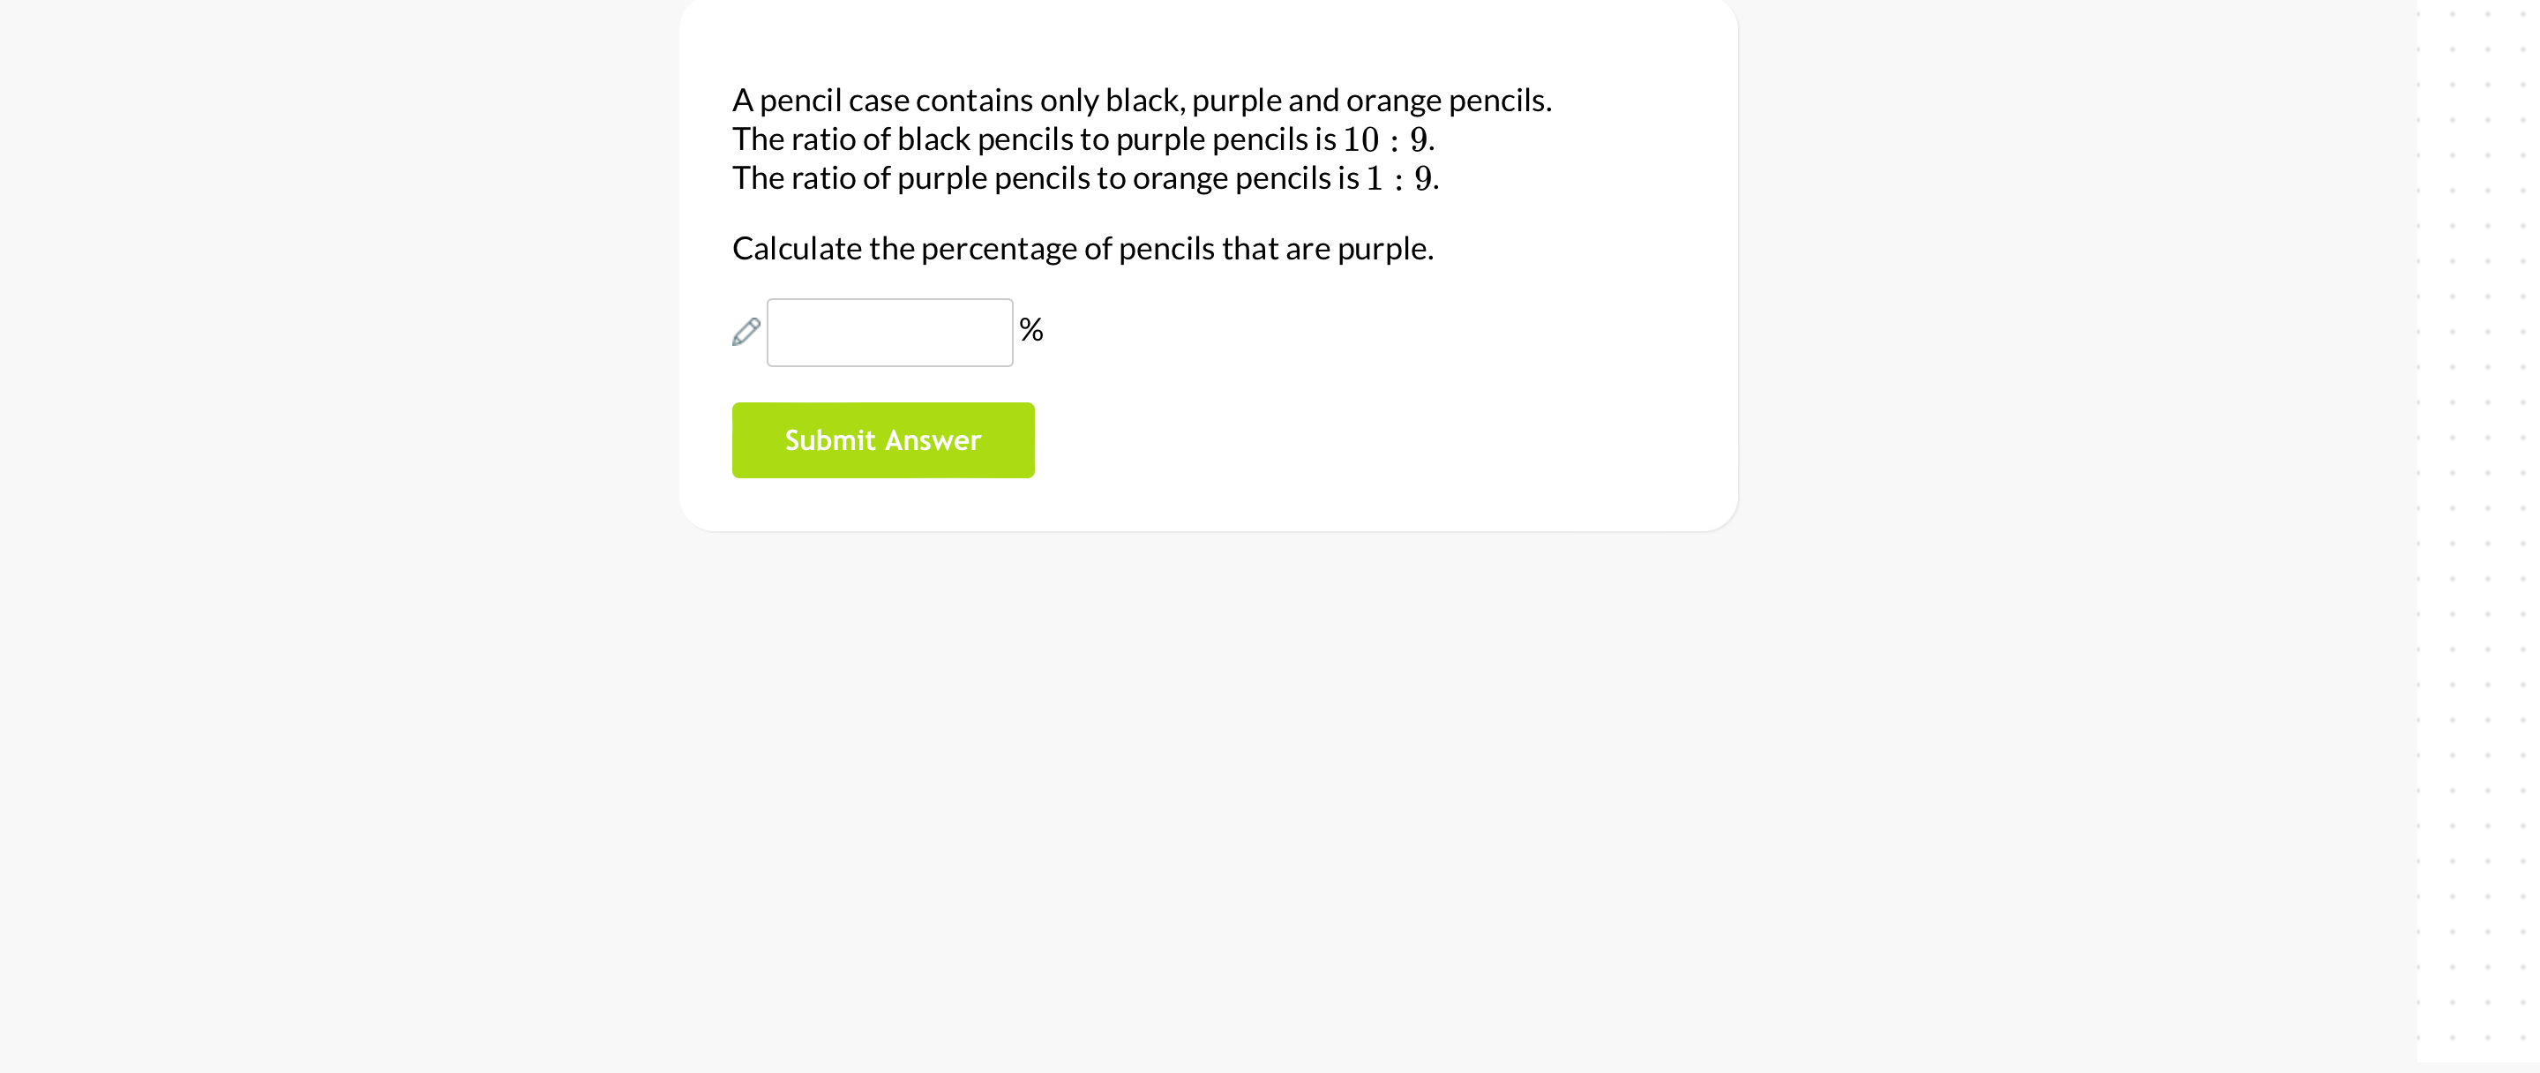Click the 10 : 9 ratio value

[x=1385, y=139]
